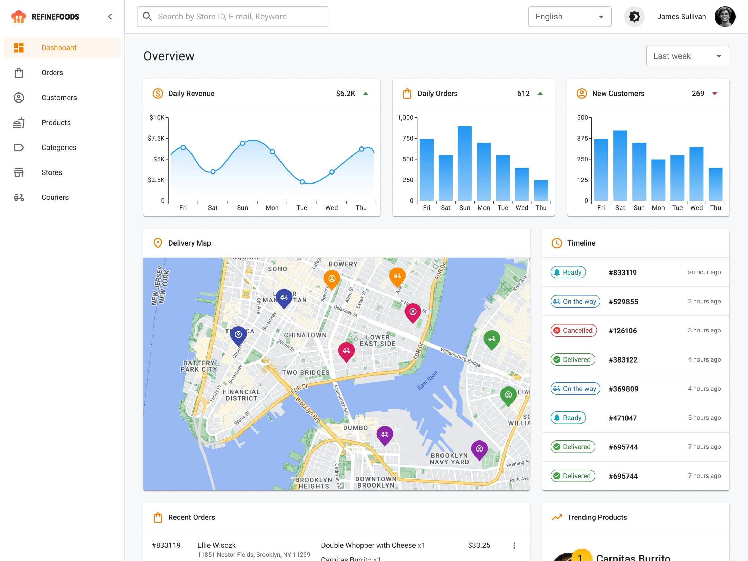Screen dimensions: 748x561
Task: Open the Last week date range dropdown
Action: (687, 56)
